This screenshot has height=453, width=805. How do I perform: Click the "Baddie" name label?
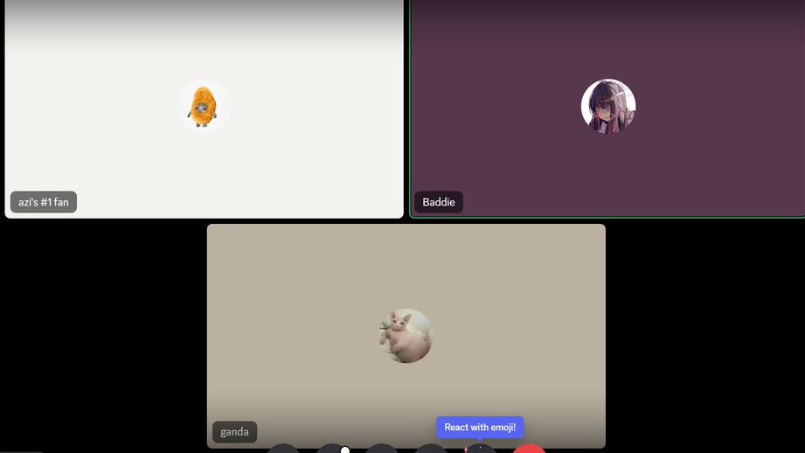click(x=439, y=202)
